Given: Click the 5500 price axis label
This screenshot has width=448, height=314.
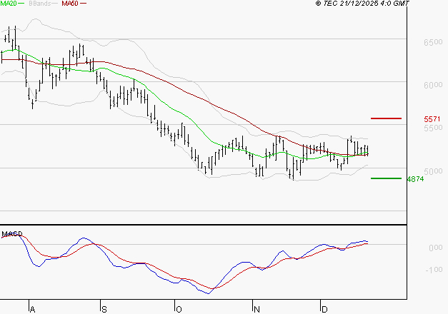Looking at the screenshot, I should 433,128.
